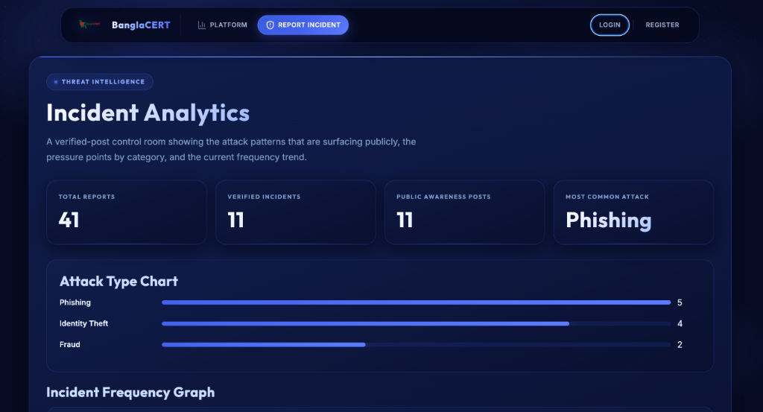The image size is (763, 412).
Task: Click the Login button
Action: pyautogui.click(x=610, y=25)
